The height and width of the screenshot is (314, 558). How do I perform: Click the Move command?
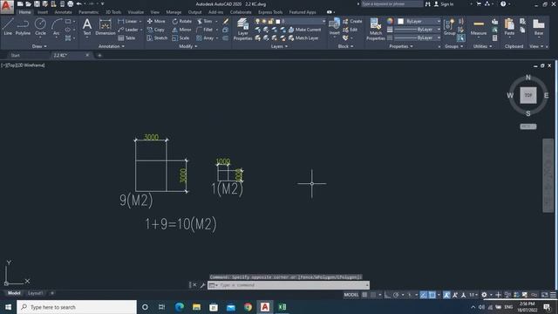pyautogui.click(x=156, y=21)
